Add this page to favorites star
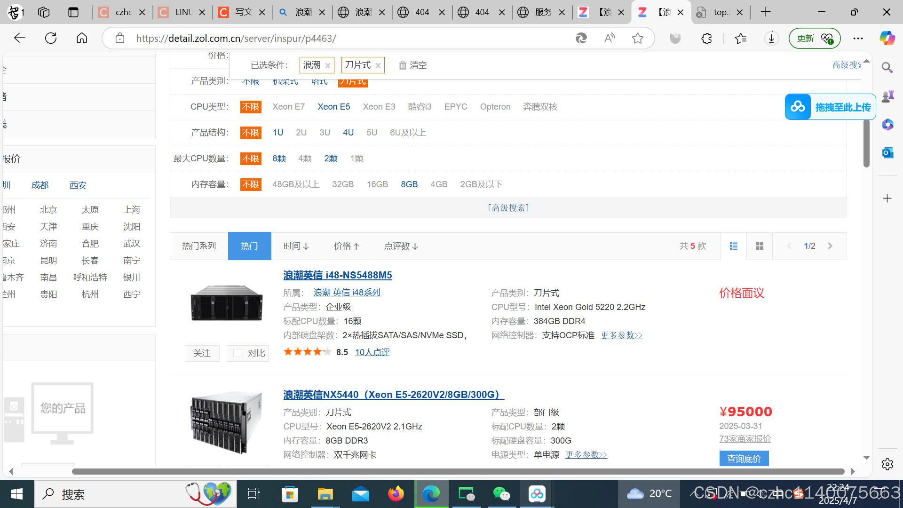The image size is (903, 508). (637, 39)
